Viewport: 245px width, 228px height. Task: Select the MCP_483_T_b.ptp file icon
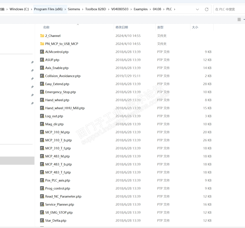[42, 164]
